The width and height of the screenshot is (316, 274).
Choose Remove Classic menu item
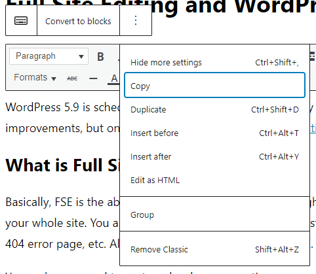(x=214, y=249)
